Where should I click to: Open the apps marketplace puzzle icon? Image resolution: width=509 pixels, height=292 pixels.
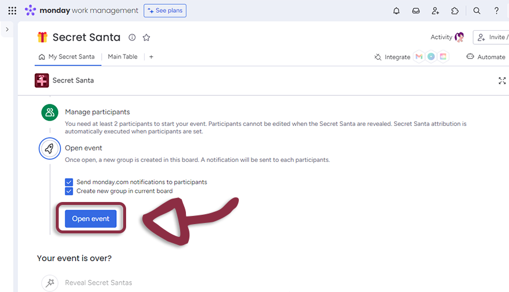[x=454, y=10]
